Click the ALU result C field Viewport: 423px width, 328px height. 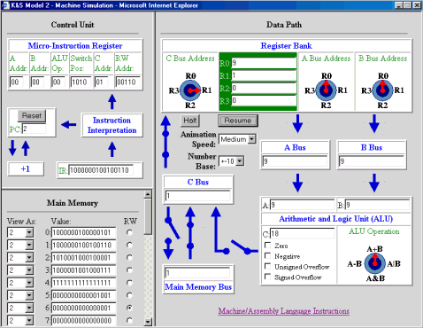(x=303, y=234)
